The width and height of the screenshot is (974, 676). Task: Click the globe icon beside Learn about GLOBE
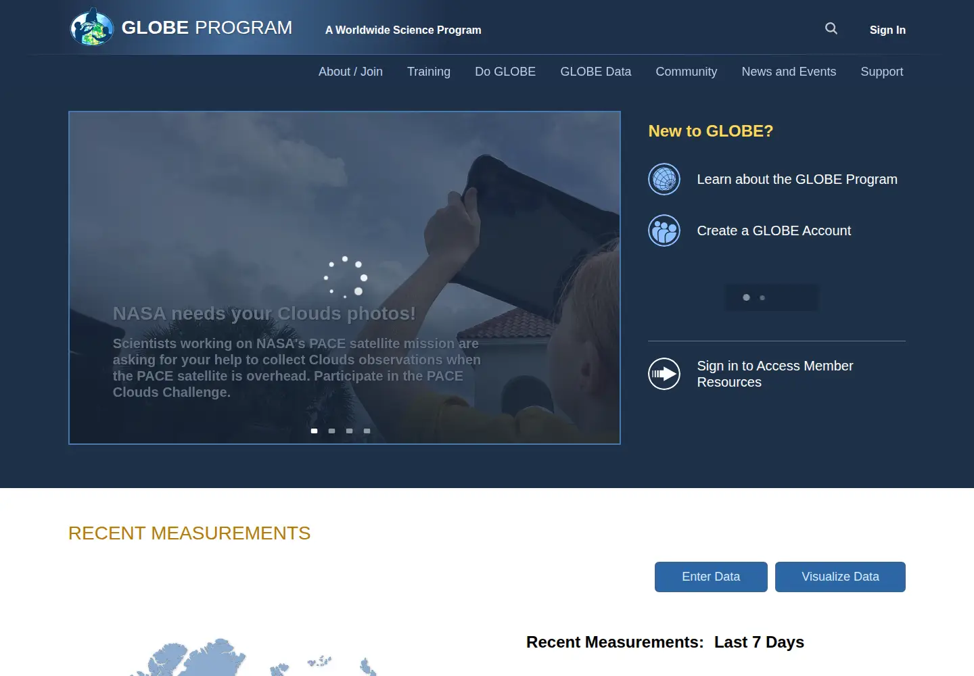point(664,179)
